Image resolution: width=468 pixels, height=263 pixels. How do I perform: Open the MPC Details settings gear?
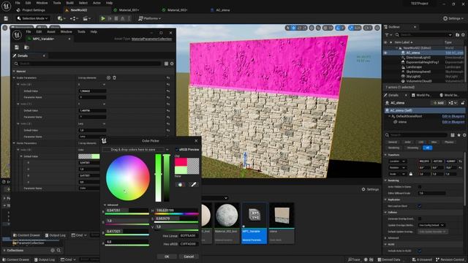coord(172,64)
